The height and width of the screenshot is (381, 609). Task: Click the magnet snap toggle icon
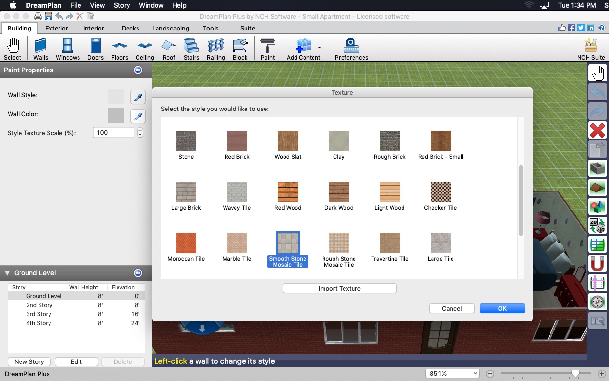pos(598,263)
